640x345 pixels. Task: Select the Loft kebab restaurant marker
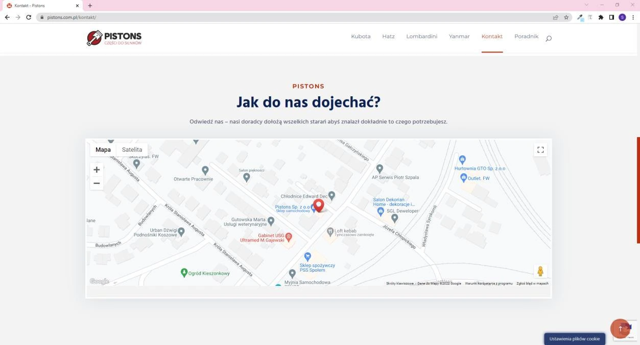[x=330, y=231]
